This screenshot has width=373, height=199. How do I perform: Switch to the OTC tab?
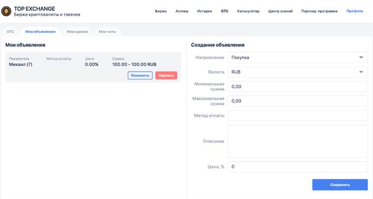coord(10,32)
